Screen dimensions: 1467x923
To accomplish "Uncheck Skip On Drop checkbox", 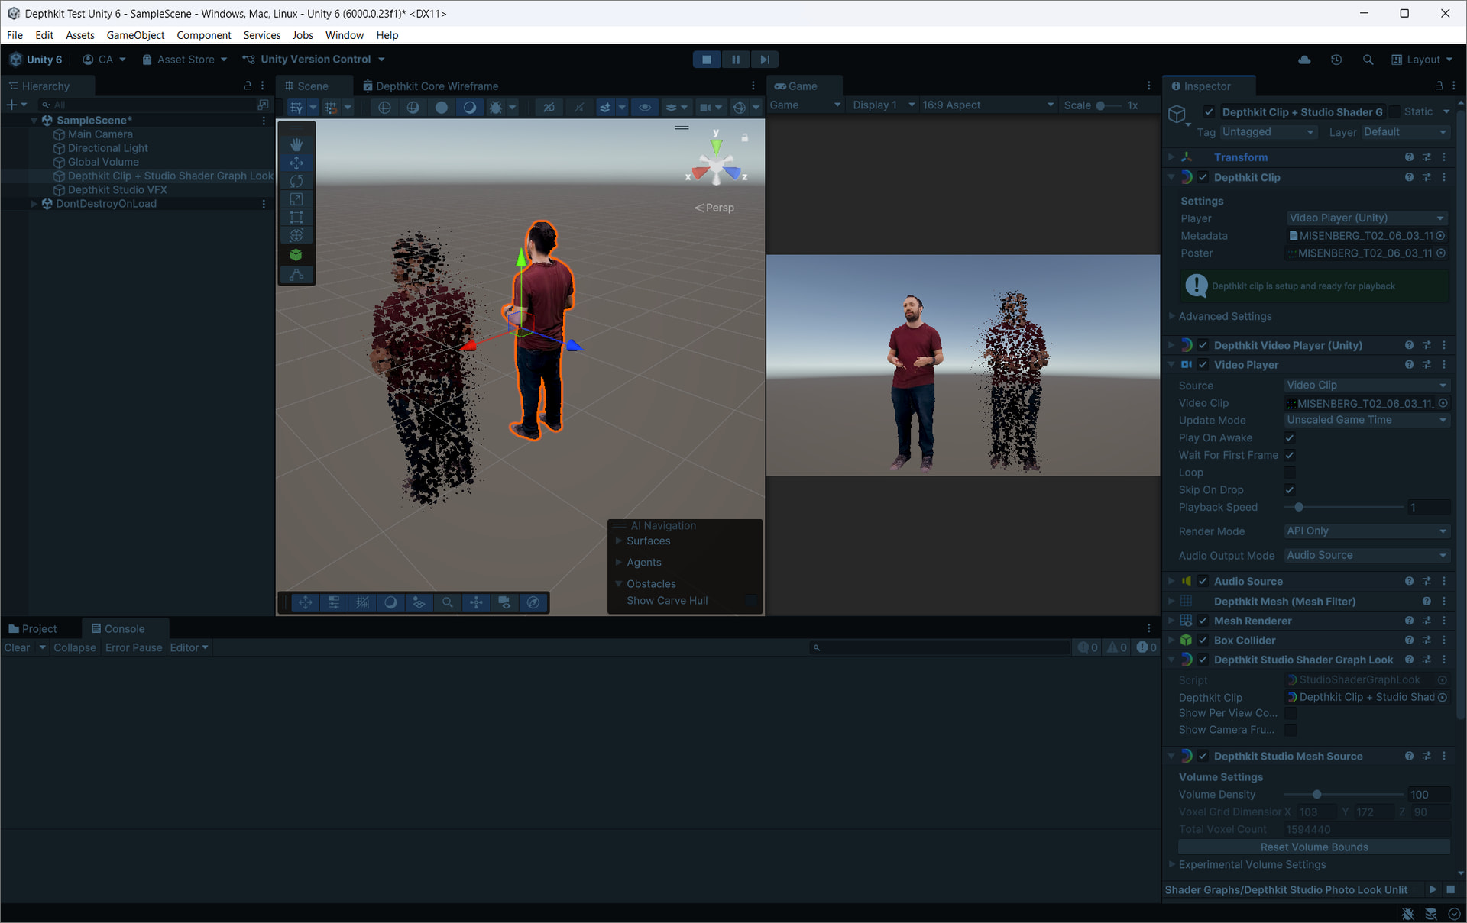I will (x=1290, y=490).
